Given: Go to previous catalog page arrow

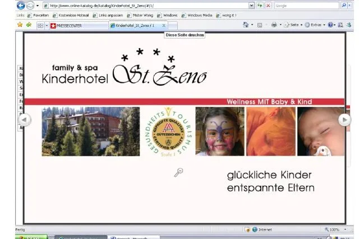Looking at the screenshot, I should [25, 120].
